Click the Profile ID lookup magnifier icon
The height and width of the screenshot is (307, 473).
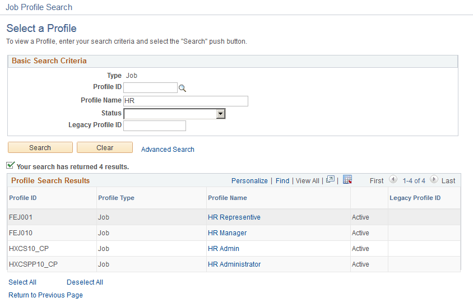pos(182,88)
